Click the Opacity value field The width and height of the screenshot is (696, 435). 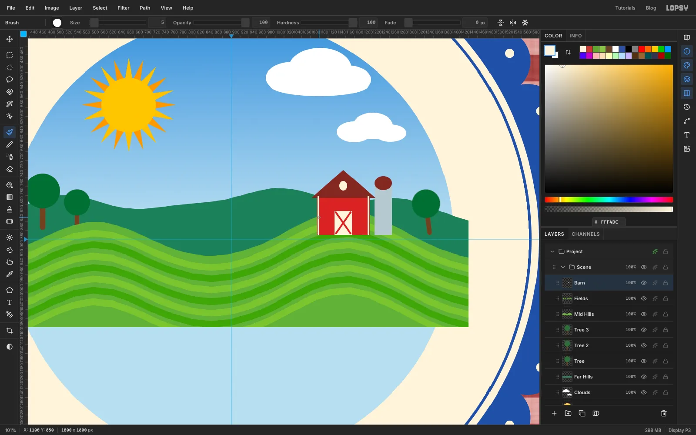coord(261,23)
